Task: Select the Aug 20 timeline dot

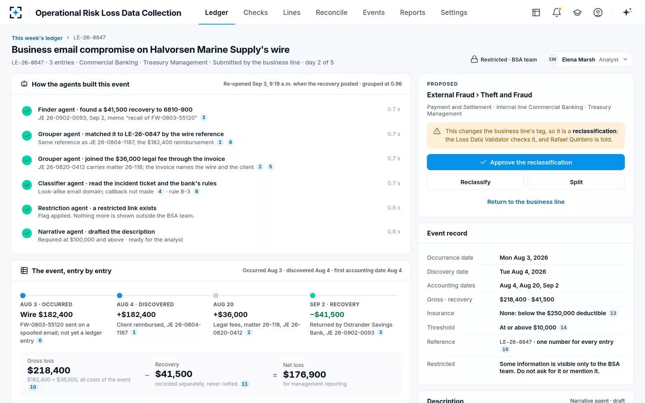Action: pyautogui.click(x=216, y=296)
